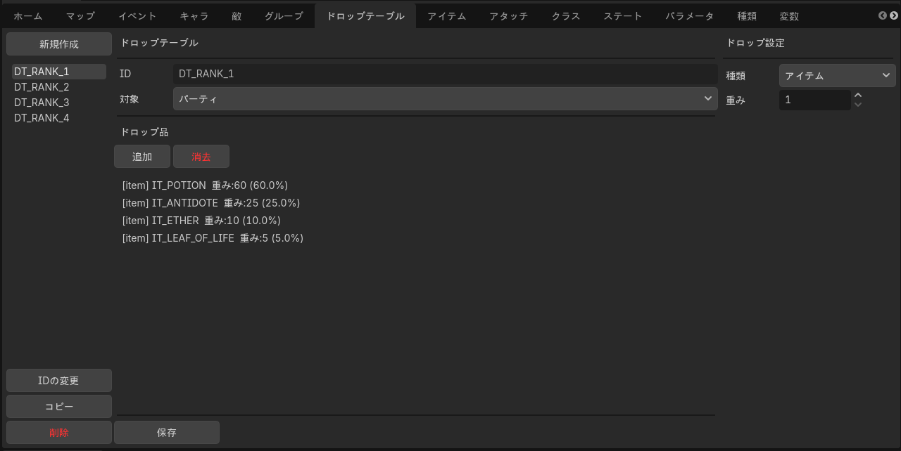The image size is (901, 451).
Task: Decrease 重み value with down stepper arrow
Action: coord(857,105)
